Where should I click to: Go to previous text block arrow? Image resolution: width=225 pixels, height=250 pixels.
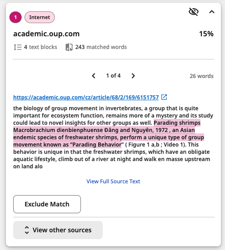[94, 76]
